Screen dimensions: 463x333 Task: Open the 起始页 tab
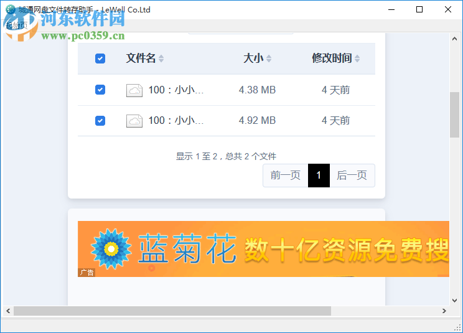coord(17,26)
